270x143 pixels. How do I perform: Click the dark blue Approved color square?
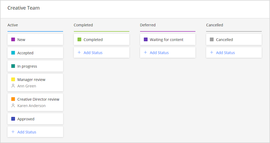[x=13, y=119]
